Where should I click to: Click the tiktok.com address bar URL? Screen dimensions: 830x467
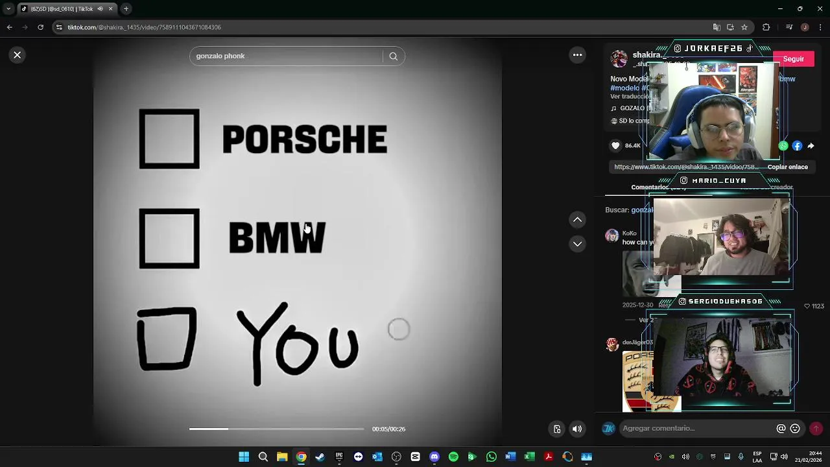point(144,27)
